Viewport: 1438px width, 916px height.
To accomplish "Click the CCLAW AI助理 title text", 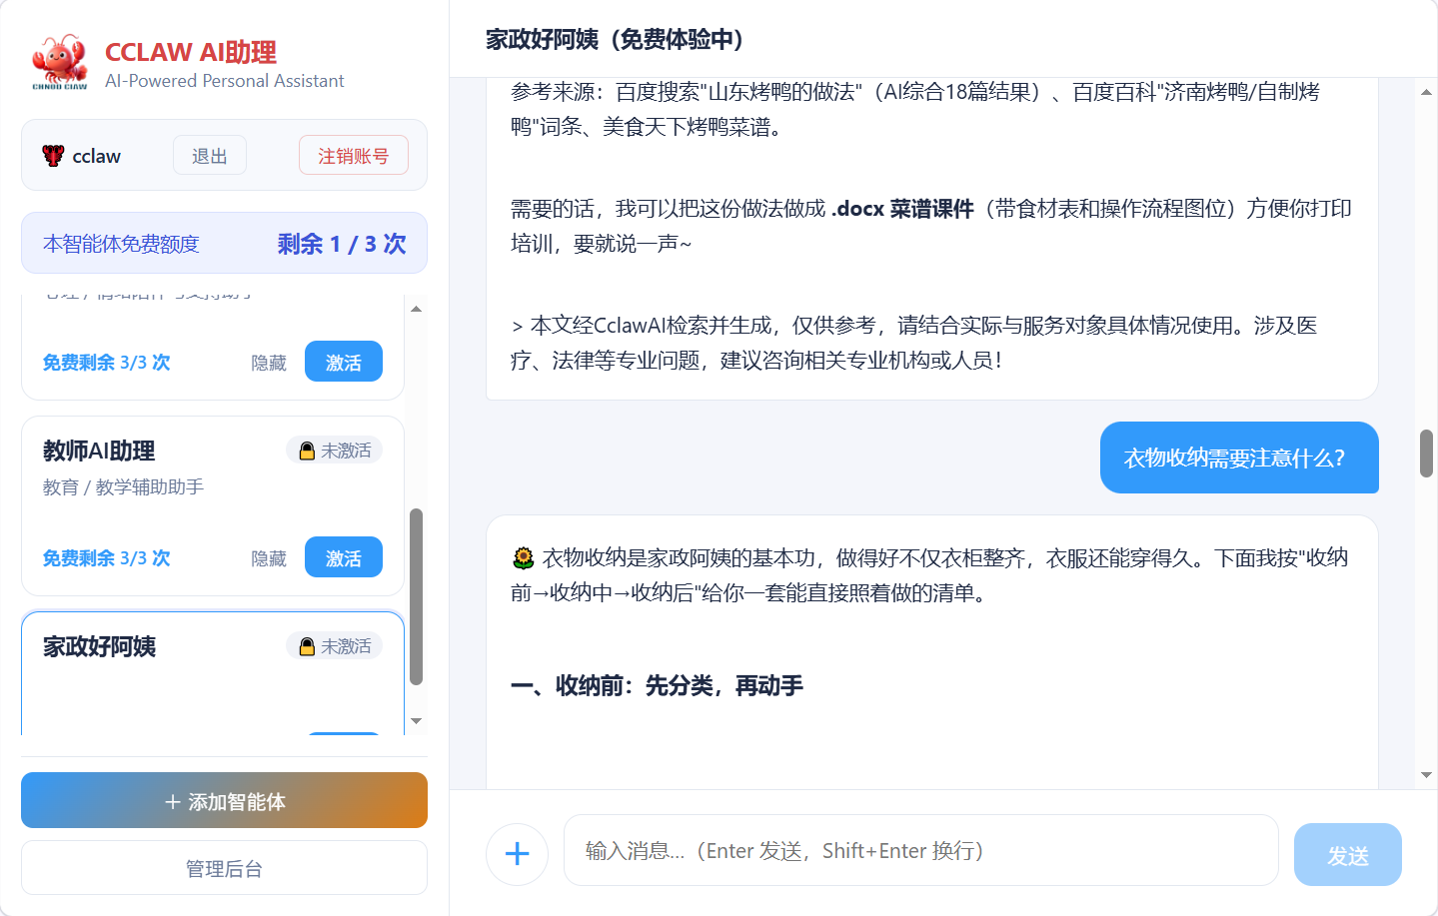I will (191, 52).
